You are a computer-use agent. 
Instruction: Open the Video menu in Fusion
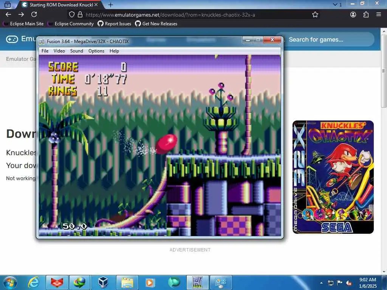coord(59,51)
